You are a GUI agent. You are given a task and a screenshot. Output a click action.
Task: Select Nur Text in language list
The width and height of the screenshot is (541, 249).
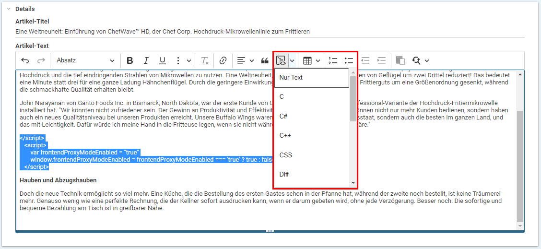[x=312, y=78]
